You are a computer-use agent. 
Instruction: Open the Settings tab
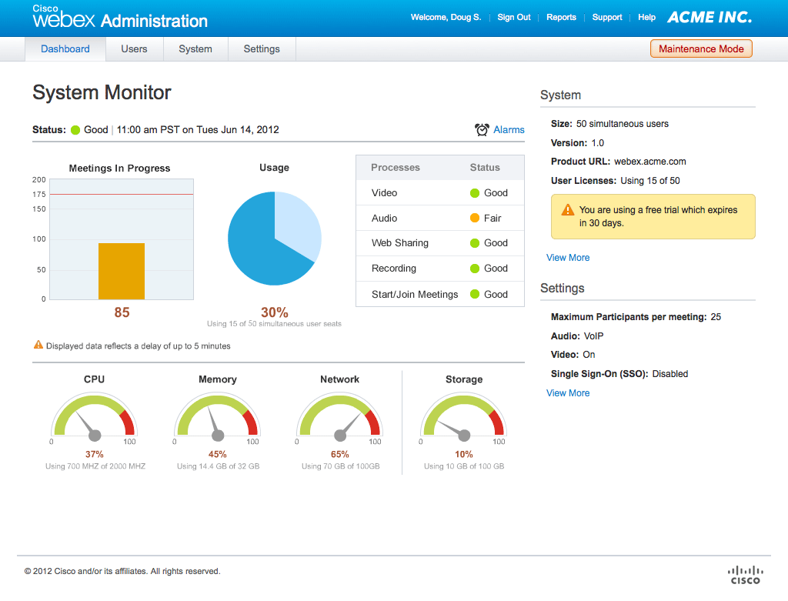pyautogui.click(x=262, y=48)
